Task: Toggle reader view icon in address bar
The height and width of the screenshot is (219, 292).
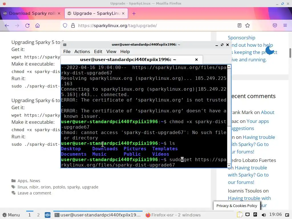Action: (240, 25)
